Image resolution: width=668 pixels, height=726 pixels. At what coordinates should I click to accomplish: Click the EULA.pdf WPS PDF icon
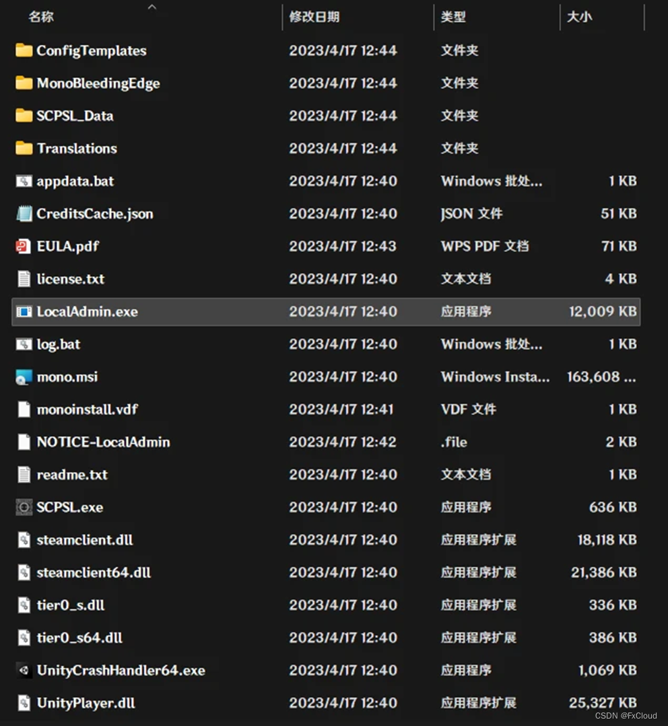(x=23, y=246)
